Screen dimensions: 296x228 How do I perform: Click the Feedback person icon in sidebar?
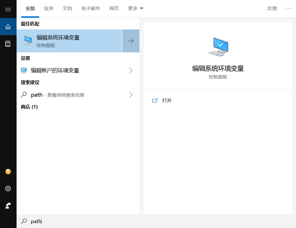[8, 205]
